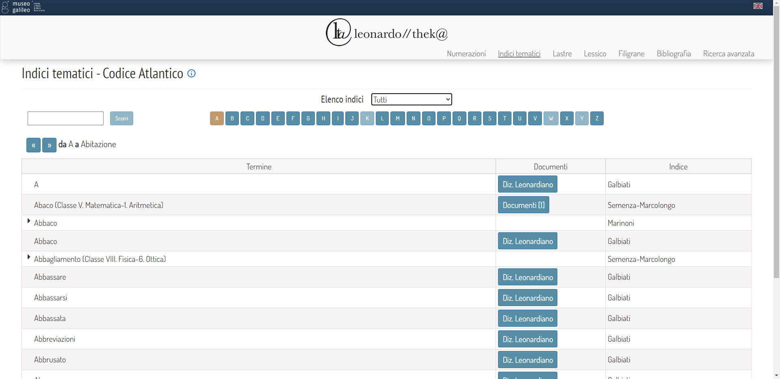Screen dimensions: 780x379
Task: Open Diz. Leonardiano for Abbaco Galbiati row
Action: point(528,241)
